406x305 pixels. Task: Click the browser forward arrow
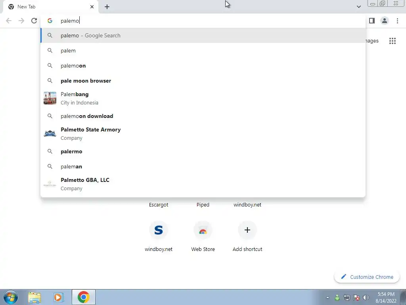[21, 21]
